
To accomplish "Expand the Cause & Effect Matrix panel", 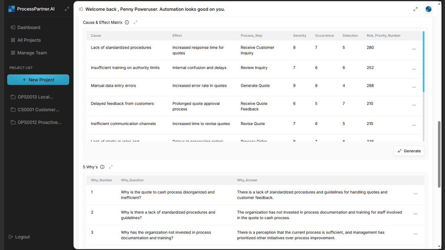I will click(136, 23).
